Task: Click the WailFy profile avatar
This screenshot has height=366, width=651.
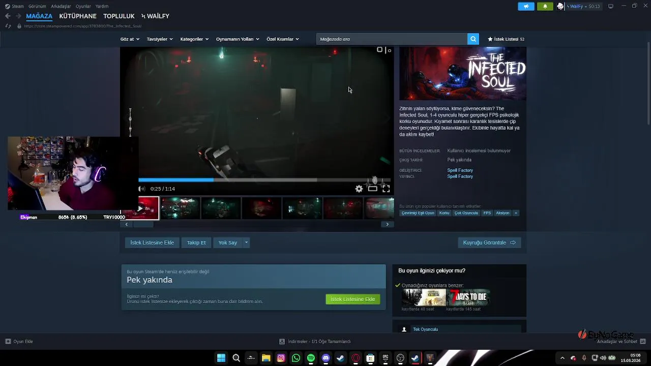Action: point(560,6)
